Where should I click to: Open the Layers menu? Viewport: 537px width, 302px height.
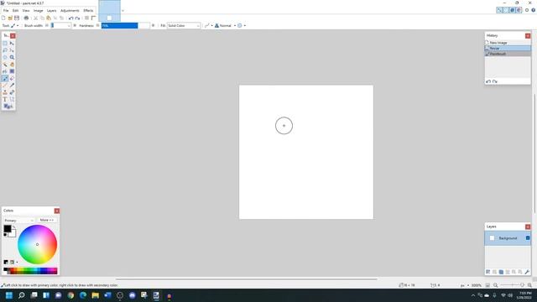coord(51,11)
